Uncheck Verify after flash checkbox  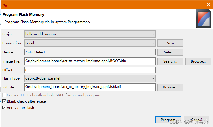tap(4, 108)
